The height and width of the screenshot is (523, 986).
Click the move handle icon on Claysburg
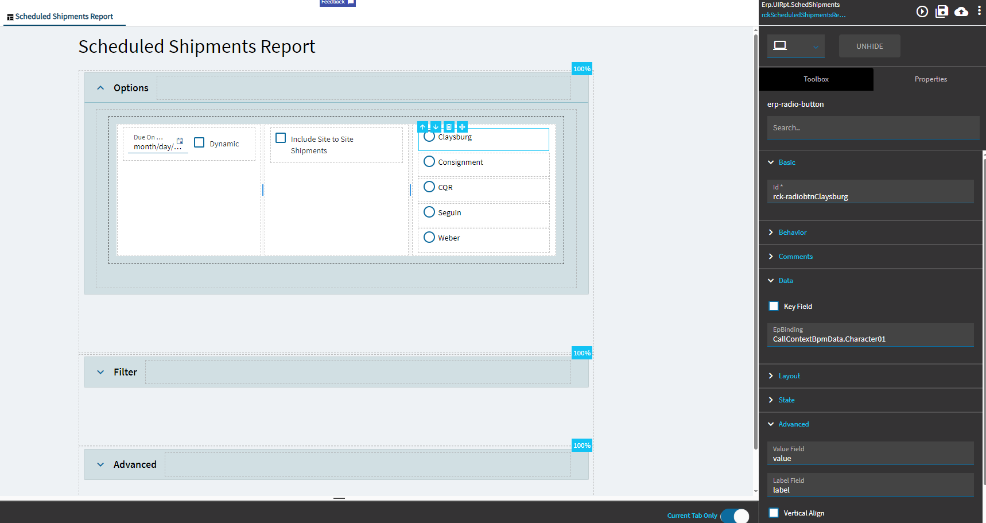point(463,127)
